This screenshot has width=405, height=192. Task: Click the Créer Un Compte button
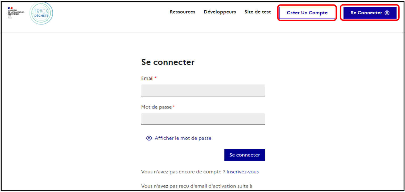click(x=307, y=13)
